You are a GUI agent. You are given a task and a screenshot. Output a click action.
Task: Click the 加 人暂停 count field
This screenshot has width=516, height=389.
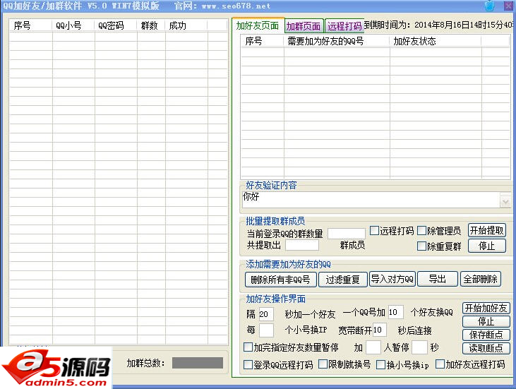click(x=373, y=347)
